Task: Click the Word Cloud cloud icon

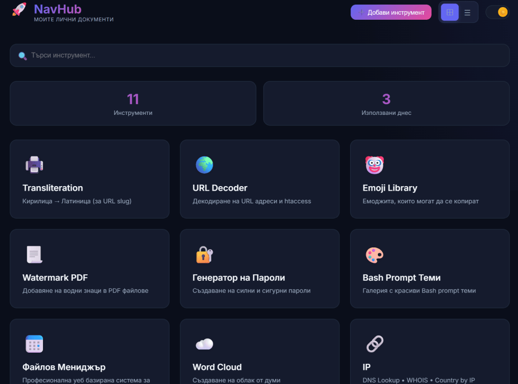Action: click(204, 344)
